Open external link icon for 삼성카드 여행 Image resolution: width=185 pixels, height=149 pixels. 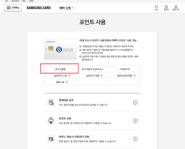click(101, 75)
